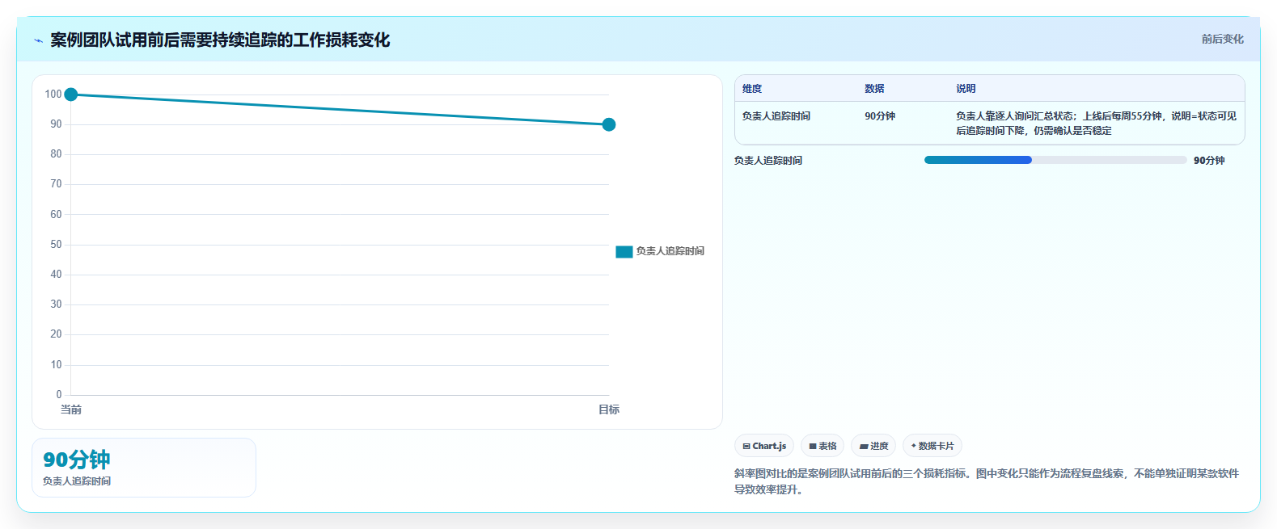Image resolution: width=1277 pixels, height=529 pixels.
Task: Click the 前后变化 label in header
Action: pyautogui.click(x=1222, y=39)
